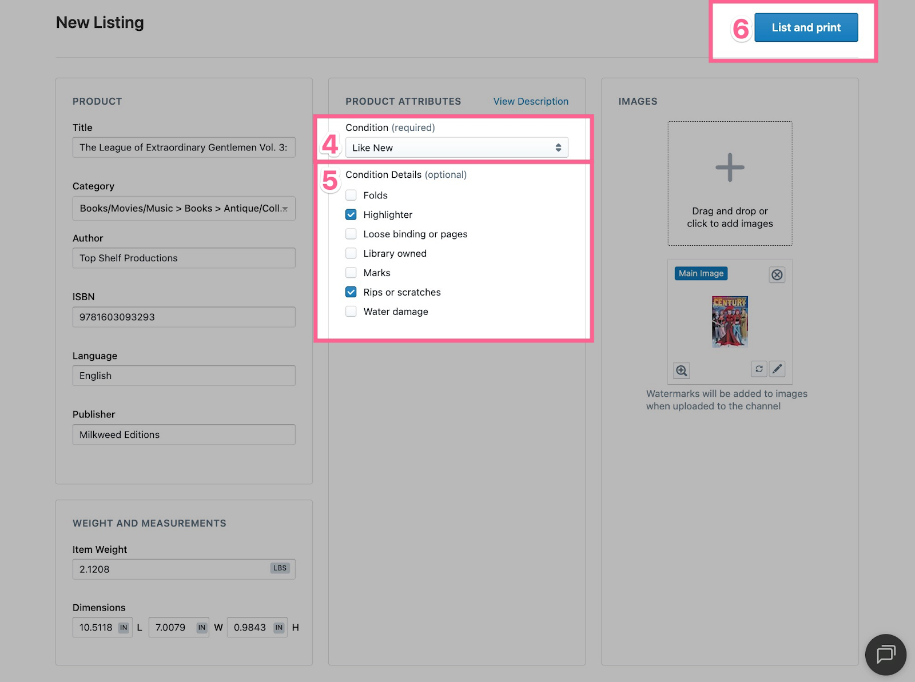Tick the Library owned checkbox
Viewport: 915px width, 682px height.
[x=351, y=253]
